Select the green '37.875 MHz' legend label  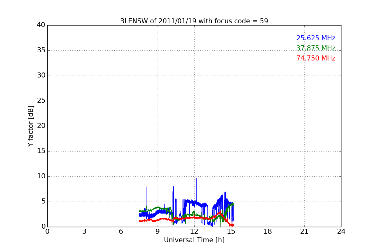point(316,48)
